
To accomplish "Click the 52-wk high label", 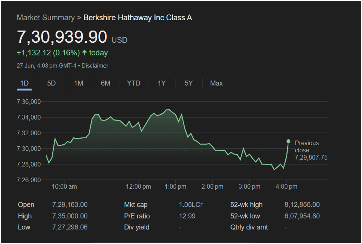I will pos(246,205).
